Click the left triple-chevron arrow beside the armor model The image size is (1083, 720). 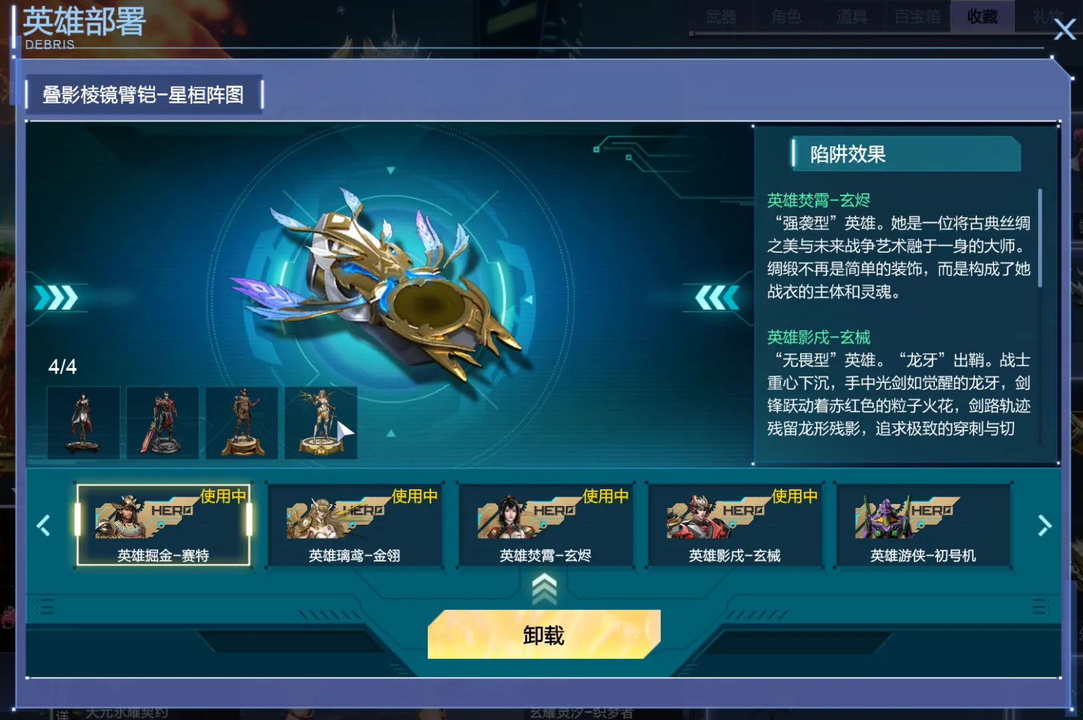pyautogui.click(x=717, y=298)
